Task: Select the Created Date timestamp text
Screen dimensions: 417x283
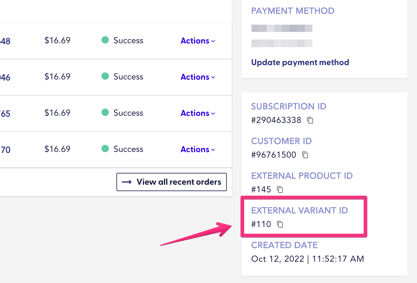Action: [x=307, y=259]
